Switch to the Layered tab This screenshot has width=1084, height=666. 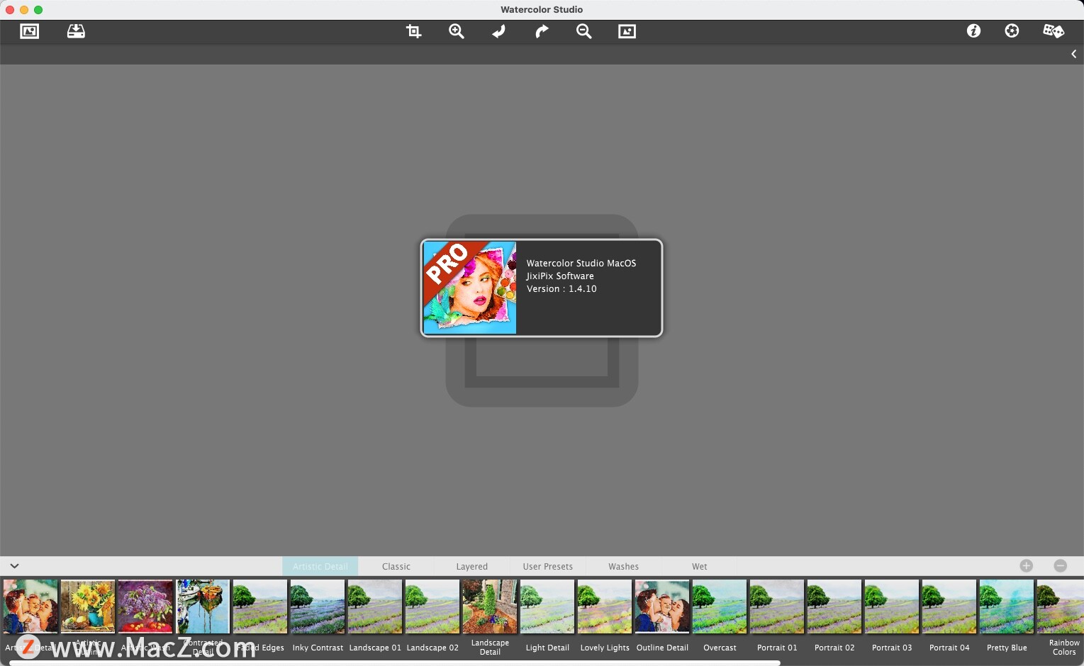point(472,566)
